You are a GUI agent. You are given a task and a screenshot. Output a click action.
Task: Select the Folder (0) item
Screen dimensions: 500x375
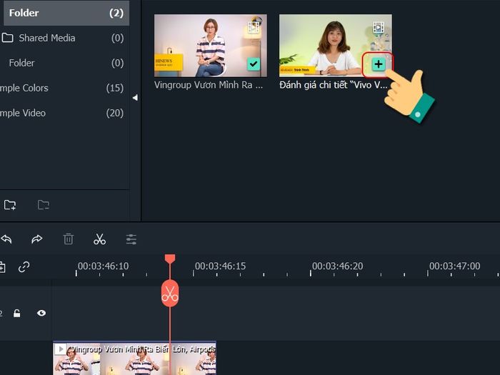click(66, 63)
